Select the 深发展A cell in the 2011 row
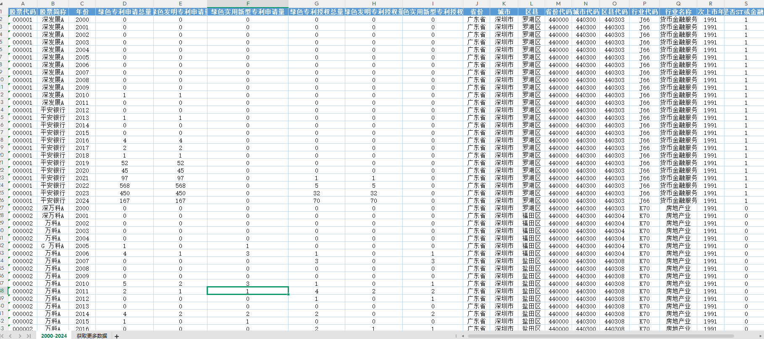The height and width of the screenshot is (339, 764). (53, 103)
